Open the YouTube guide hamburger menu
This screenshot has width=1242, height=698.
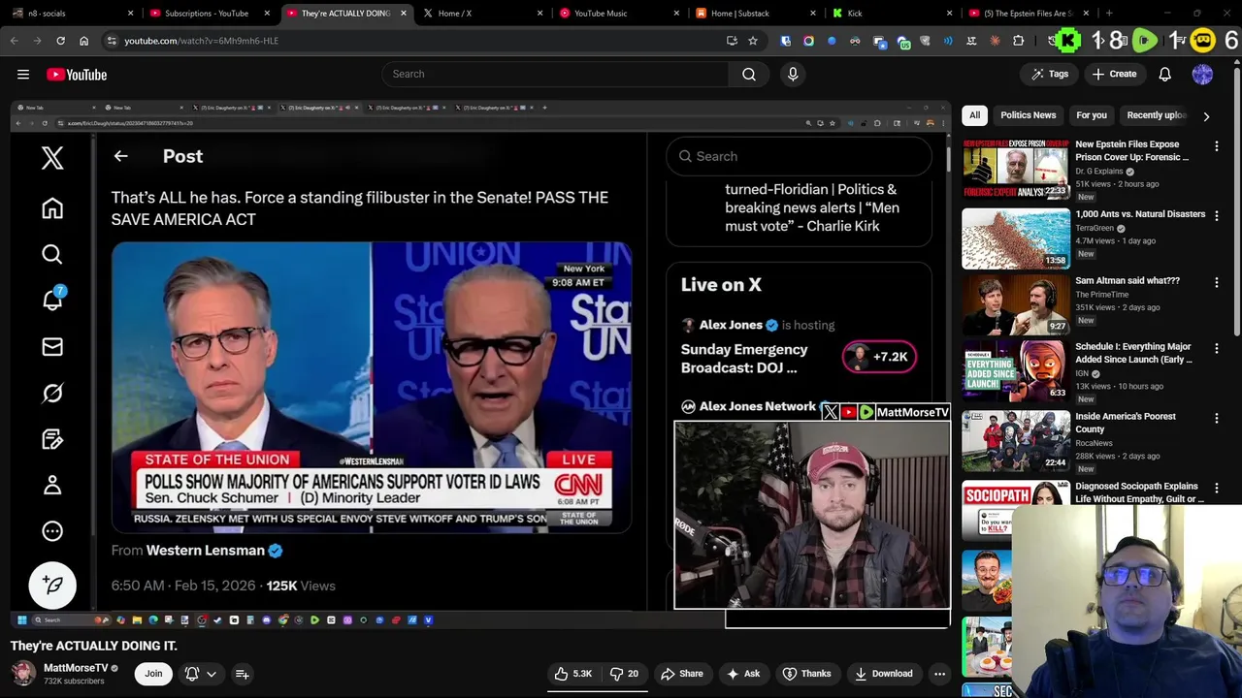point(23,74)
